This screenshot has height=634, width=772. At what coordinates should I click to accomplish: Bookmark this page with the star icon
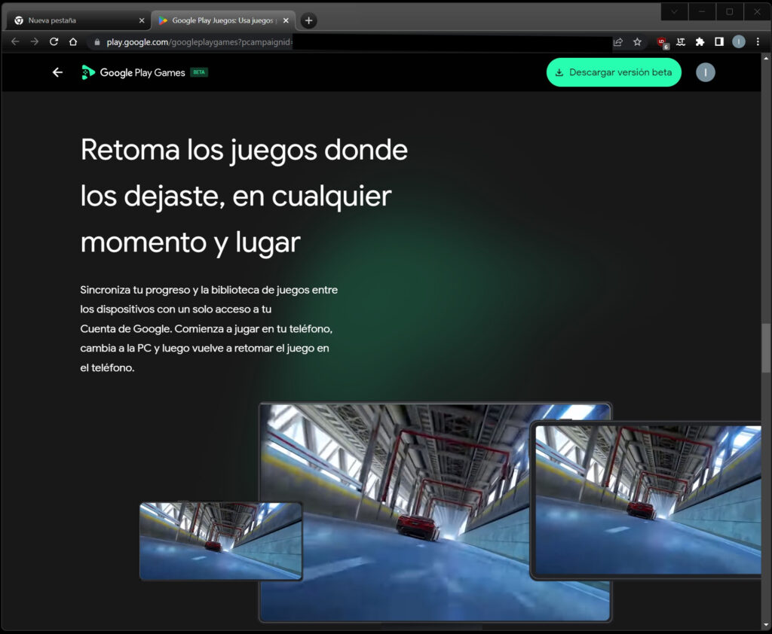click(x=637, y=42)
